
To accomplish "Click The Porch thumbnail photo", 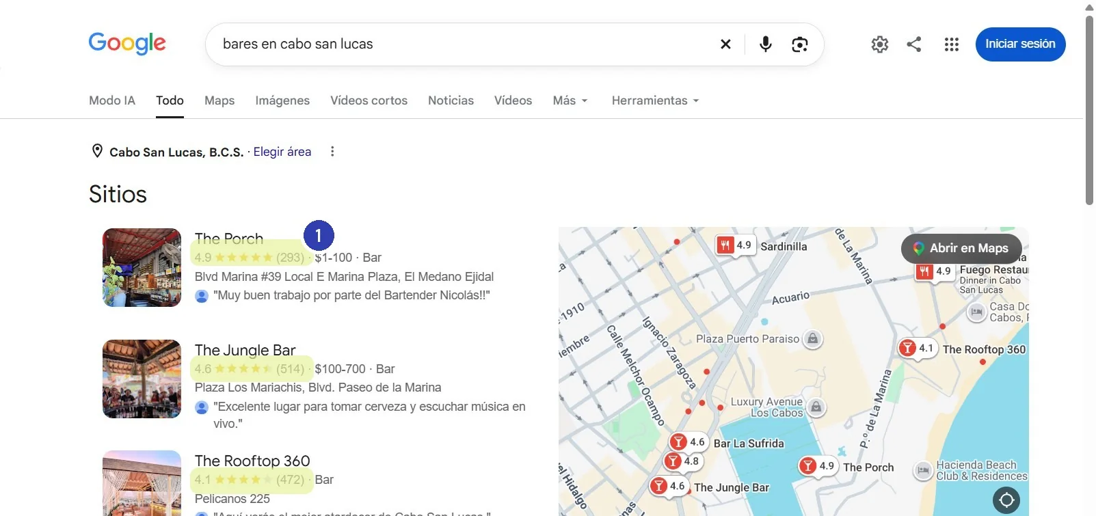I will (x=142, y=267).
